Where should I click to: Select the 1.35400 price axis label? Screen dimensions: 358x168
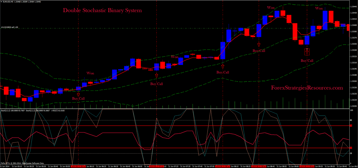pyautogui.click(x=354, y=25)
